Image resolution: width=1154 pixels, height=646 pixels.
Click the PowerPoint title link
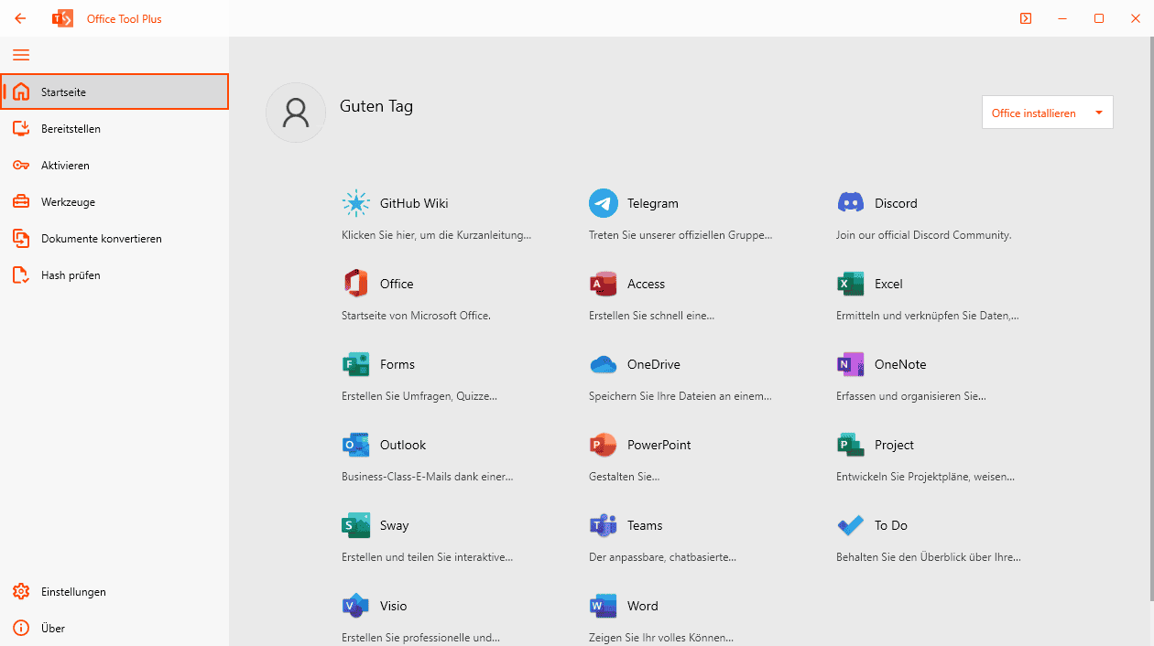coord(659,446)
